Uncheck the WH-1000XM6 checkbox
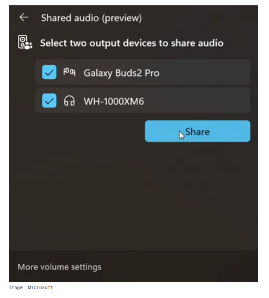 coord(49,101)
